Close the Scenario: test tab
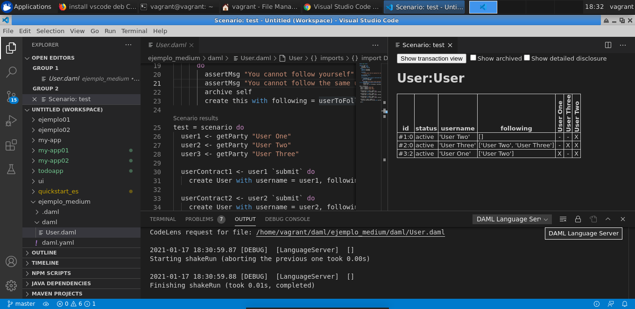 coord(450,45)
